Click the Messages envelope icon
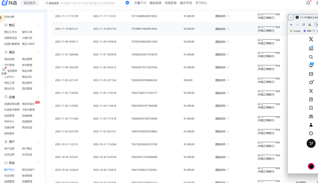The height and width of the screenshot is (183, 318). [x=311, y=74]
